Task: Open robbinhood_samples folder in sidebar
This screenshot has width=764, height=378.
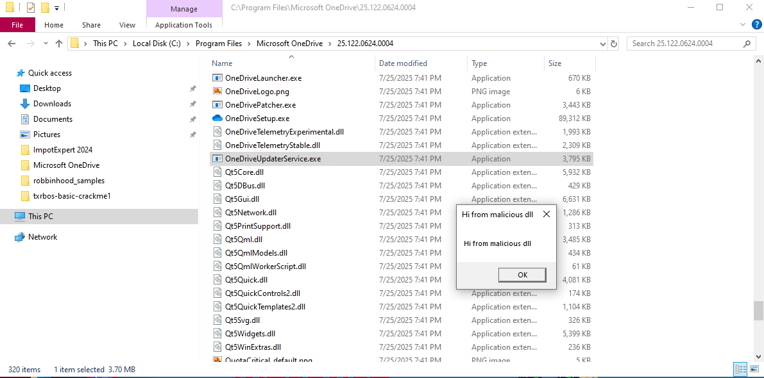Action: point(69,181)
